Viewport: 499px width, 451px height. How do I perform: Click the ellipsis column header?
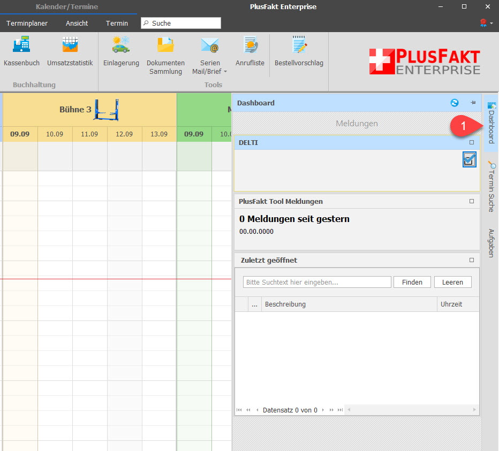[255, 304]
